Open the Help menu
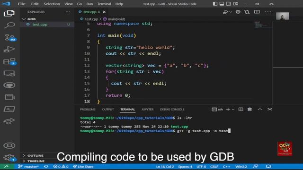The image size is (303, 170). point(119,4)
